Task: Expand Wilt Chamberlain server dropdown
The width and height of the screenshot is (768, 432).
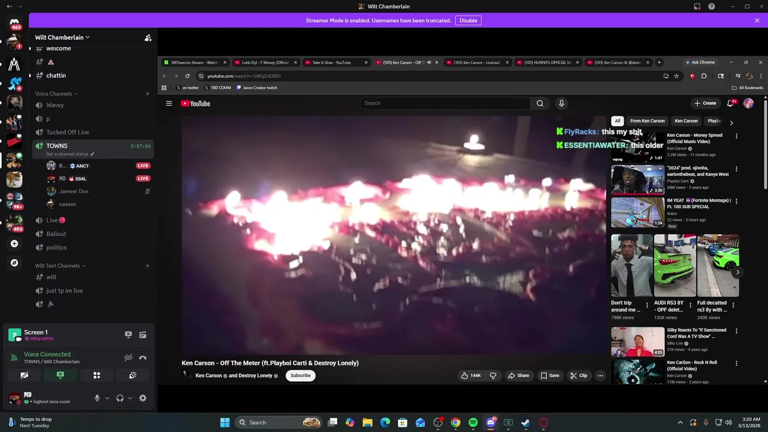Action: pos(62,37)
